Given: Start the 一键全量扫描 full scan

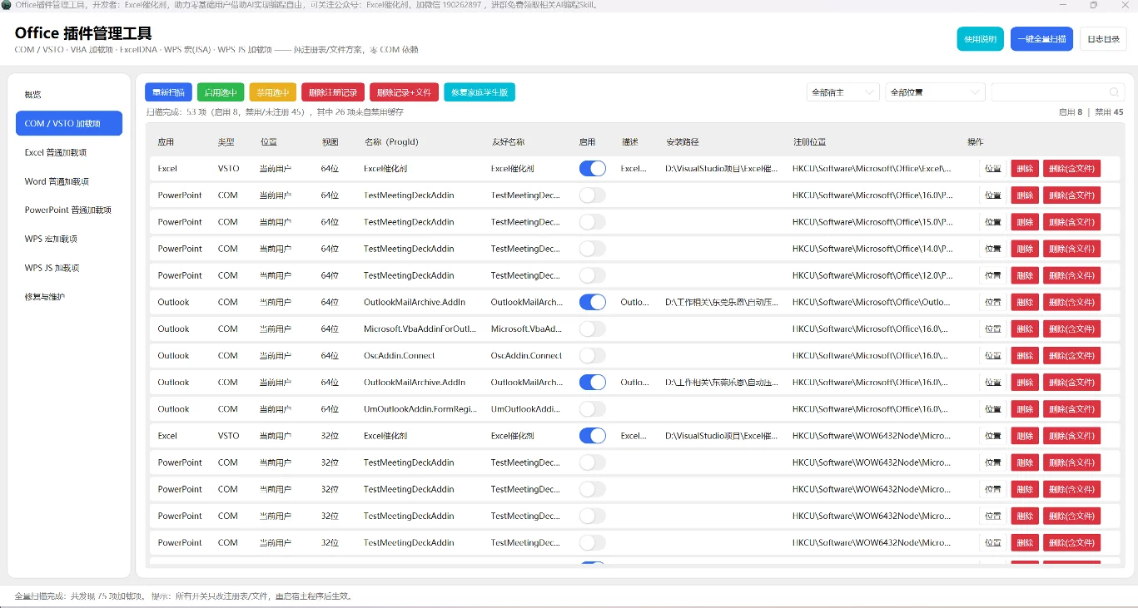Looking at the screenshot, I should tap(1041, 39).
